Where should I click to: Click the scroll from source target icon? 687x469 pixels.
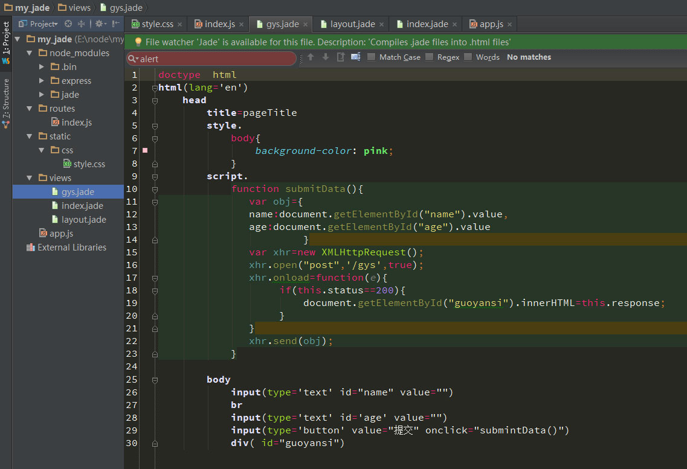pos(68,24)
